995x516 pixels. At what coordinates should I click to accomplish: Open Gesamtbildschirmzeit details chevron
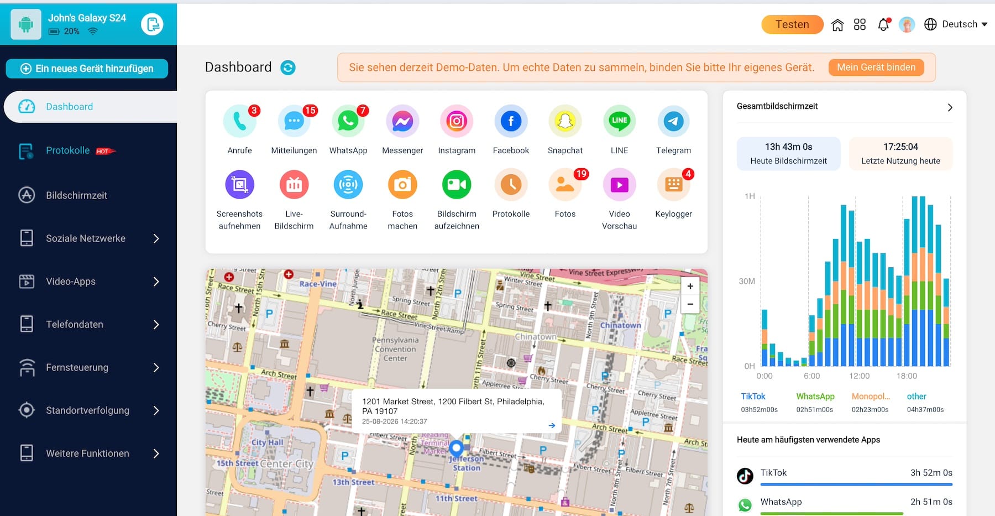(950, 107)
